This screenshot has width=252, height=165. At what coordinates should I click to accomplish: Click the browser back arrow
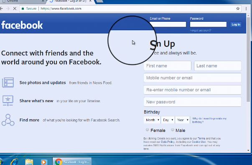point(1,8)
